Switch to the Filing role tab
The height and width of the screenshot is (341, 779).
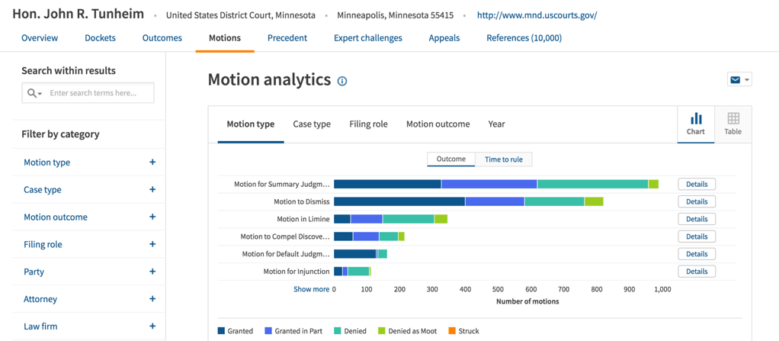[368, 124]
